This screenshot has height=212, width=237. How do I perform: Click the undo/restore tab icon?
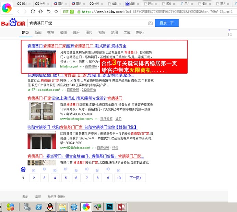pos(48,11)
